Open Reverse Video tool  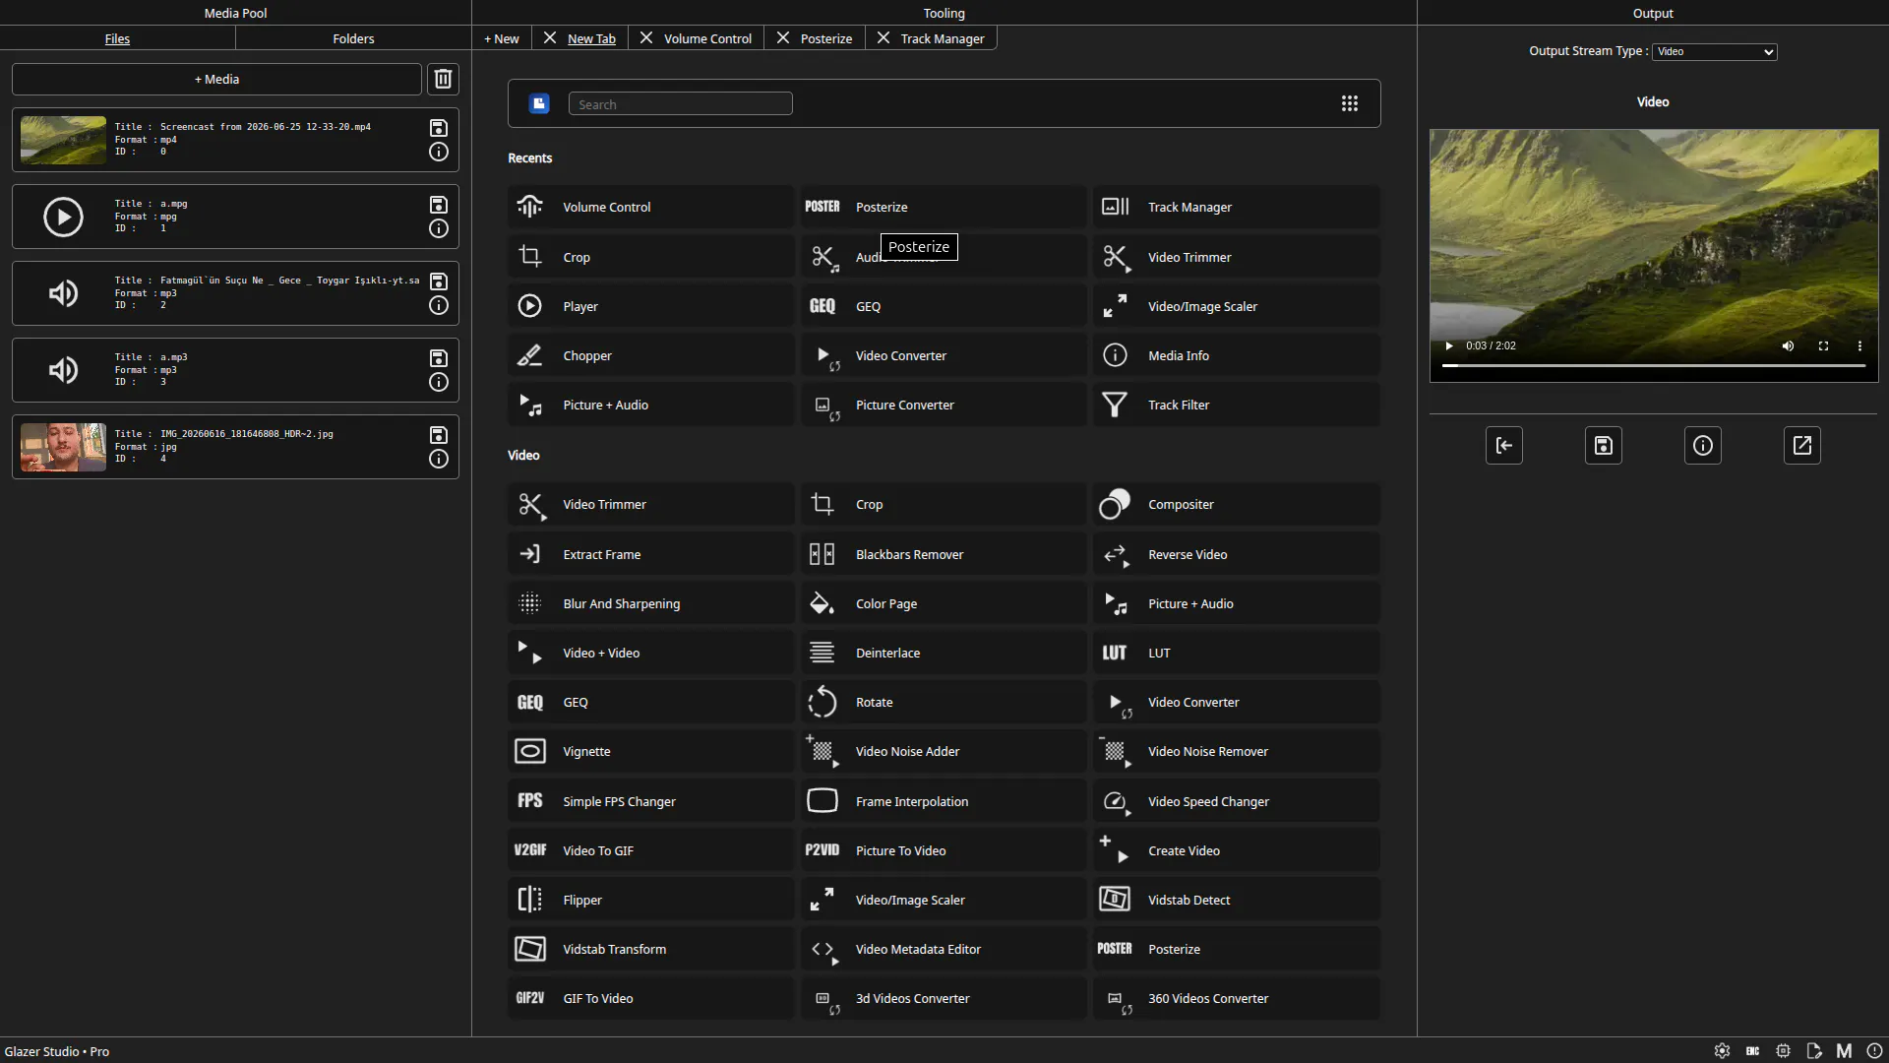(x=1236, y=554)
